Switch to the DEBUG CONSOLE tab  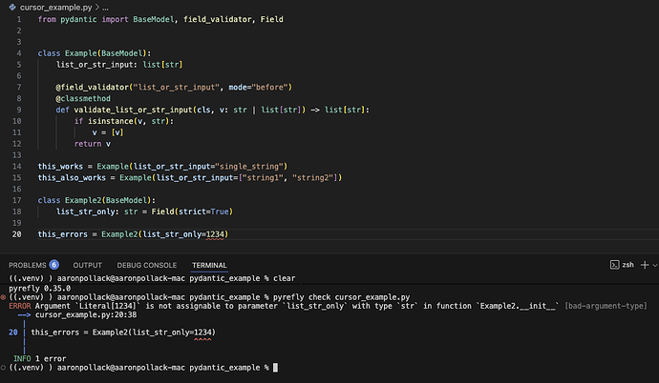pos(147,265)
